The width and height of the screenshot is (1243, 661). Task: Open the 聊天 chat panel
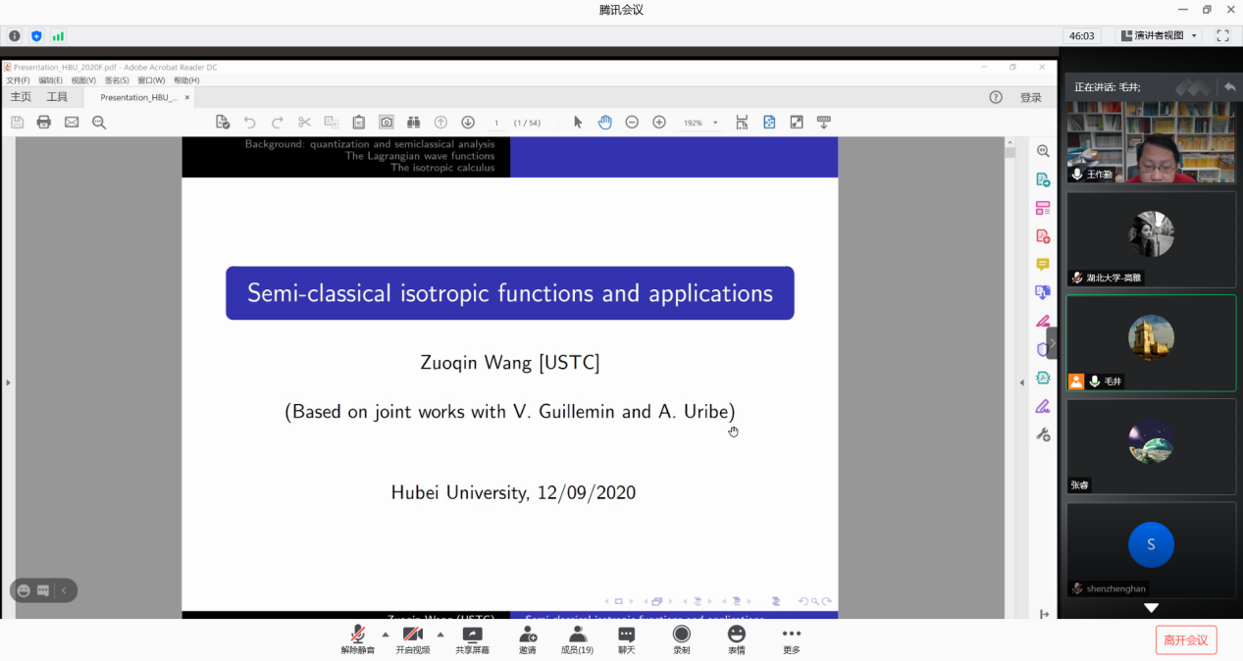point(626,640)
